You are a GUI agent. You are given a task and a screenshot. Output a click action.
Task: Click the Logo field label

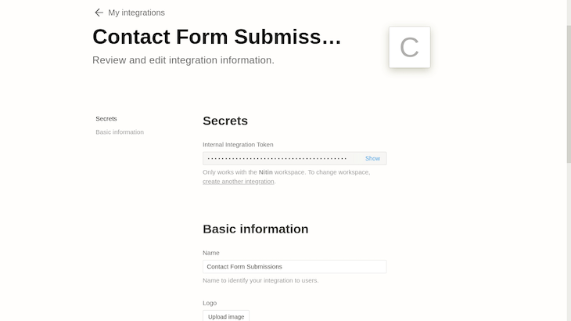click(x=210, y=303)
